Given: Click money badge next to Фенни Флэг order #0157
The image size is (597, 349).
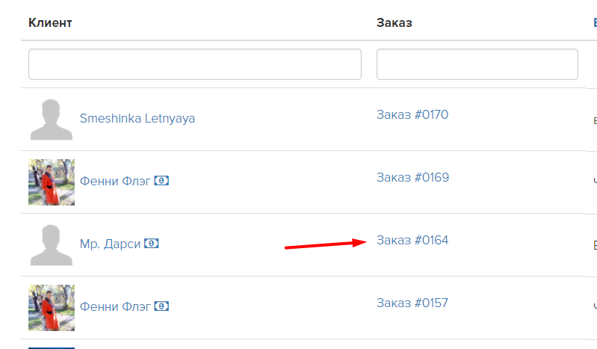Looking at the screenshot, I should pos(161,306).
